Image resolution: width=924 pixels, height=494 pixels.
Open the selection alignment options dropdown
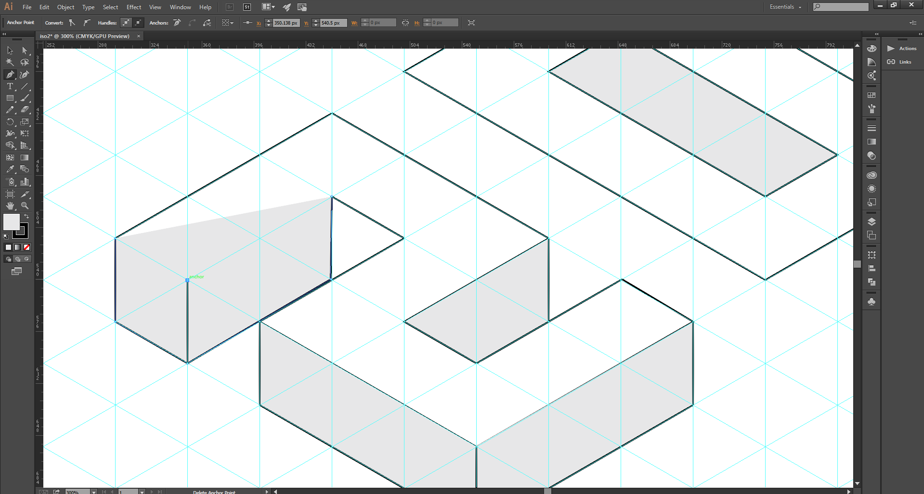[x=228, y=23]
